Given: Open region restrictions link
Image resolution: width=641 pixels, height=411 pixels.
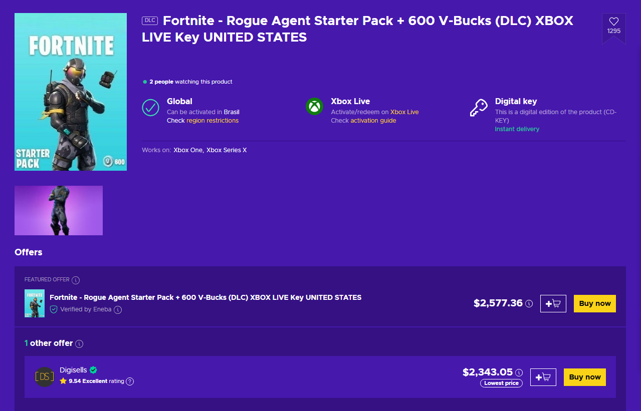Looking at the screenshot, I should click(x=212, y=121).
